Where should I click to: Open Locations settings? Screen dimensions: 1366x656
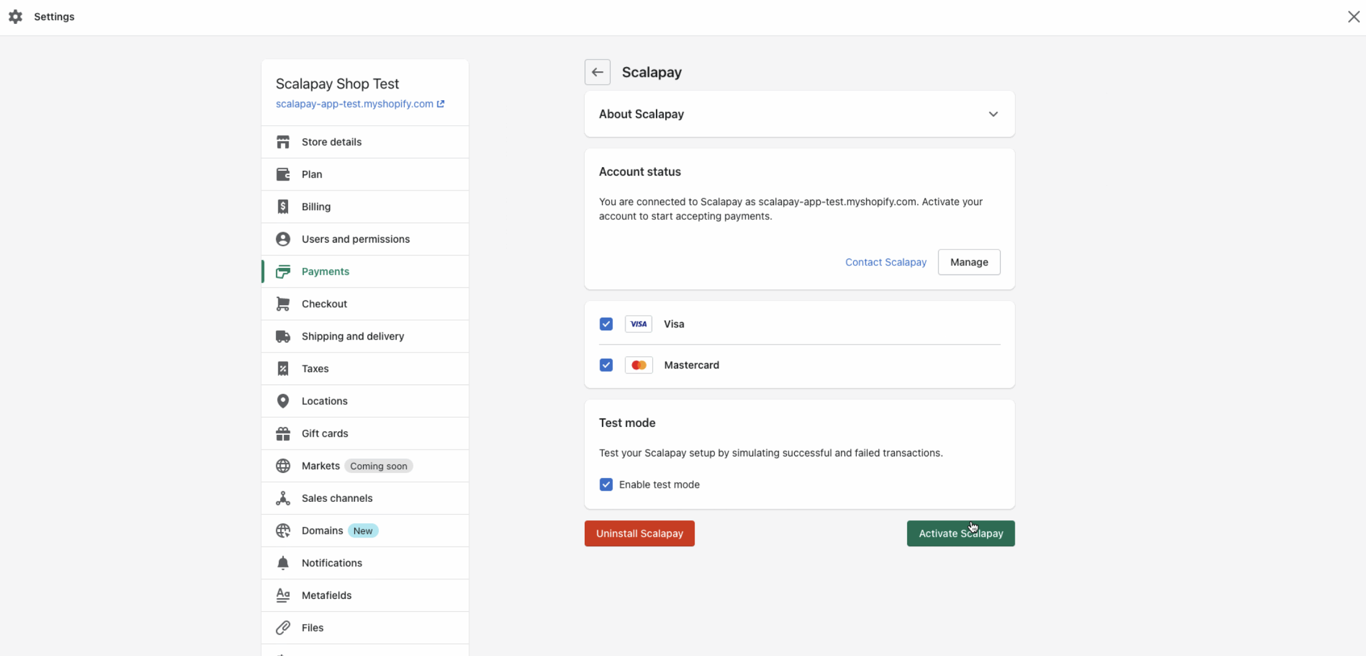pos(365,401)
